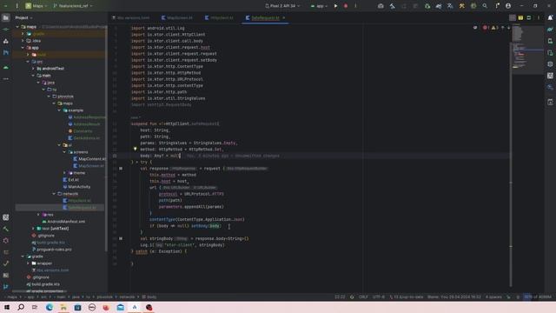The width and height of the screenshot is (556, 313).
Task: Open More tool windows ellipsis in left sidebar
Action: tap(6, 79)
